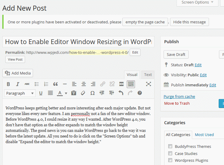Click the View Post button
224x165 pixels.
[x=15, y=59]
